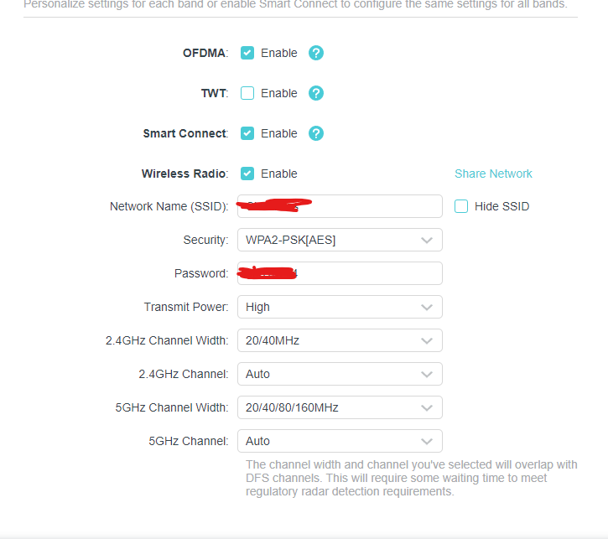Open the Security dropdown showing WPA2-PSK[AES]

tap(340, 240)
